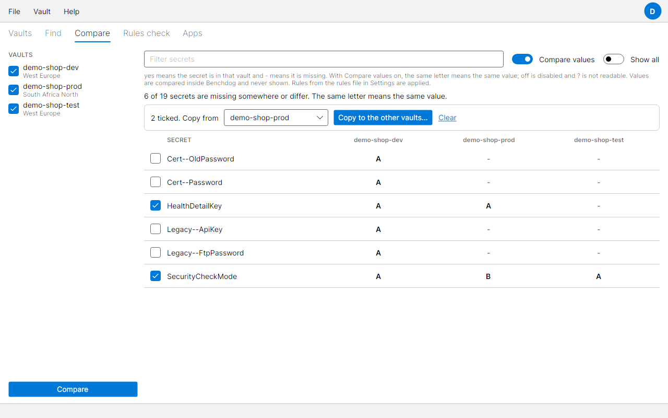Tick the Cert--OldPassword secret checkbox

(156, 158)
